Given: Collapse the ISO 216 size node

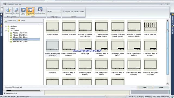Looking at the screenshot, I should tap(6, 31).
